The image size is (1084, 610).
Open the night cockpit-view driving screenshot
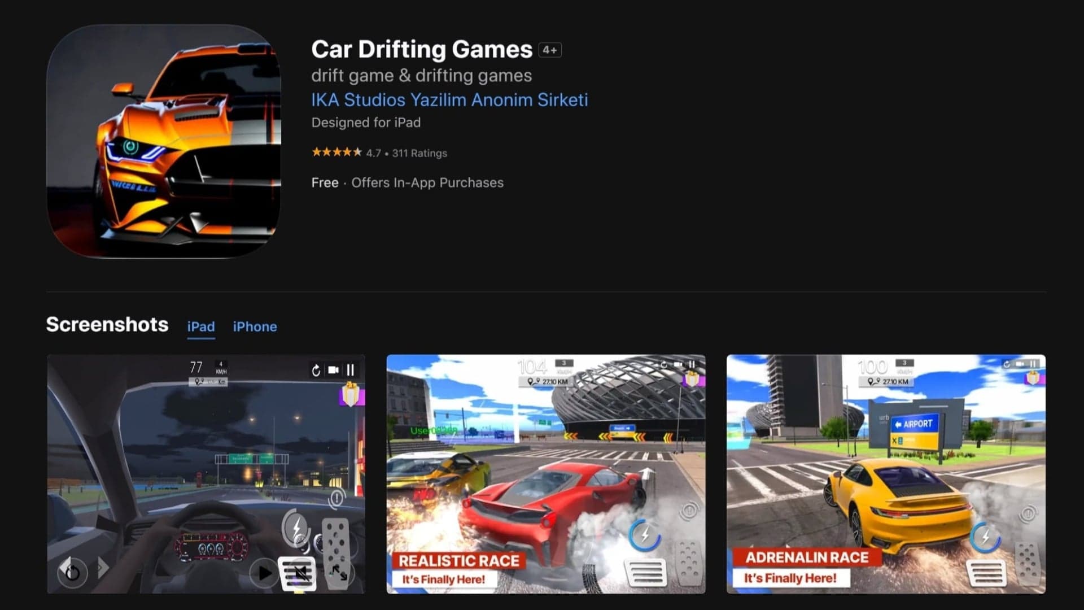tap(206, 474)
